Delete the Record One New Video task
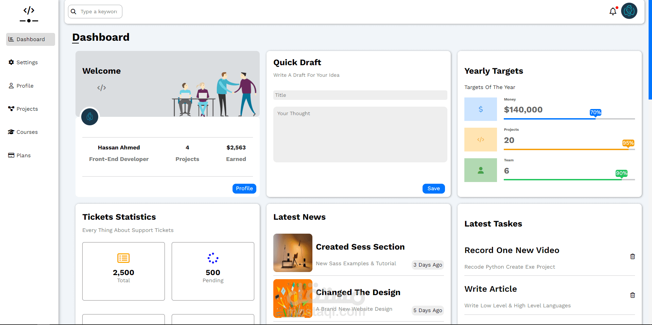652x325 pixels. pyautogui.click(x=633, y=256)
